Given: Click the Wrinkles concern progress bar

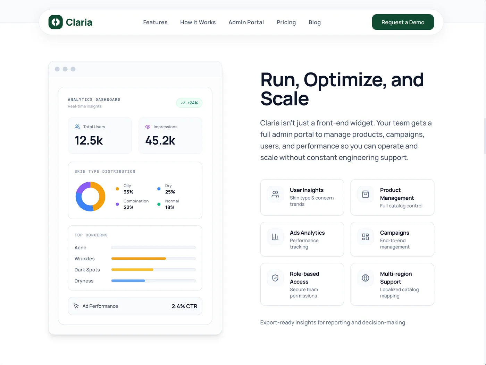Looking at the screenshot, I should pos(153,259).
